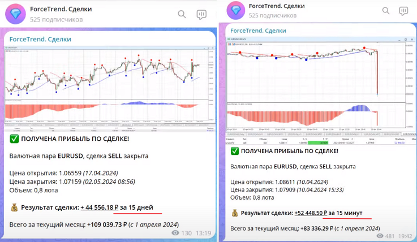The image size is (417, 242).
Task: Click the blue ForceTrend. Сделки link in the 13:19 post
Action: click(40, 40)
